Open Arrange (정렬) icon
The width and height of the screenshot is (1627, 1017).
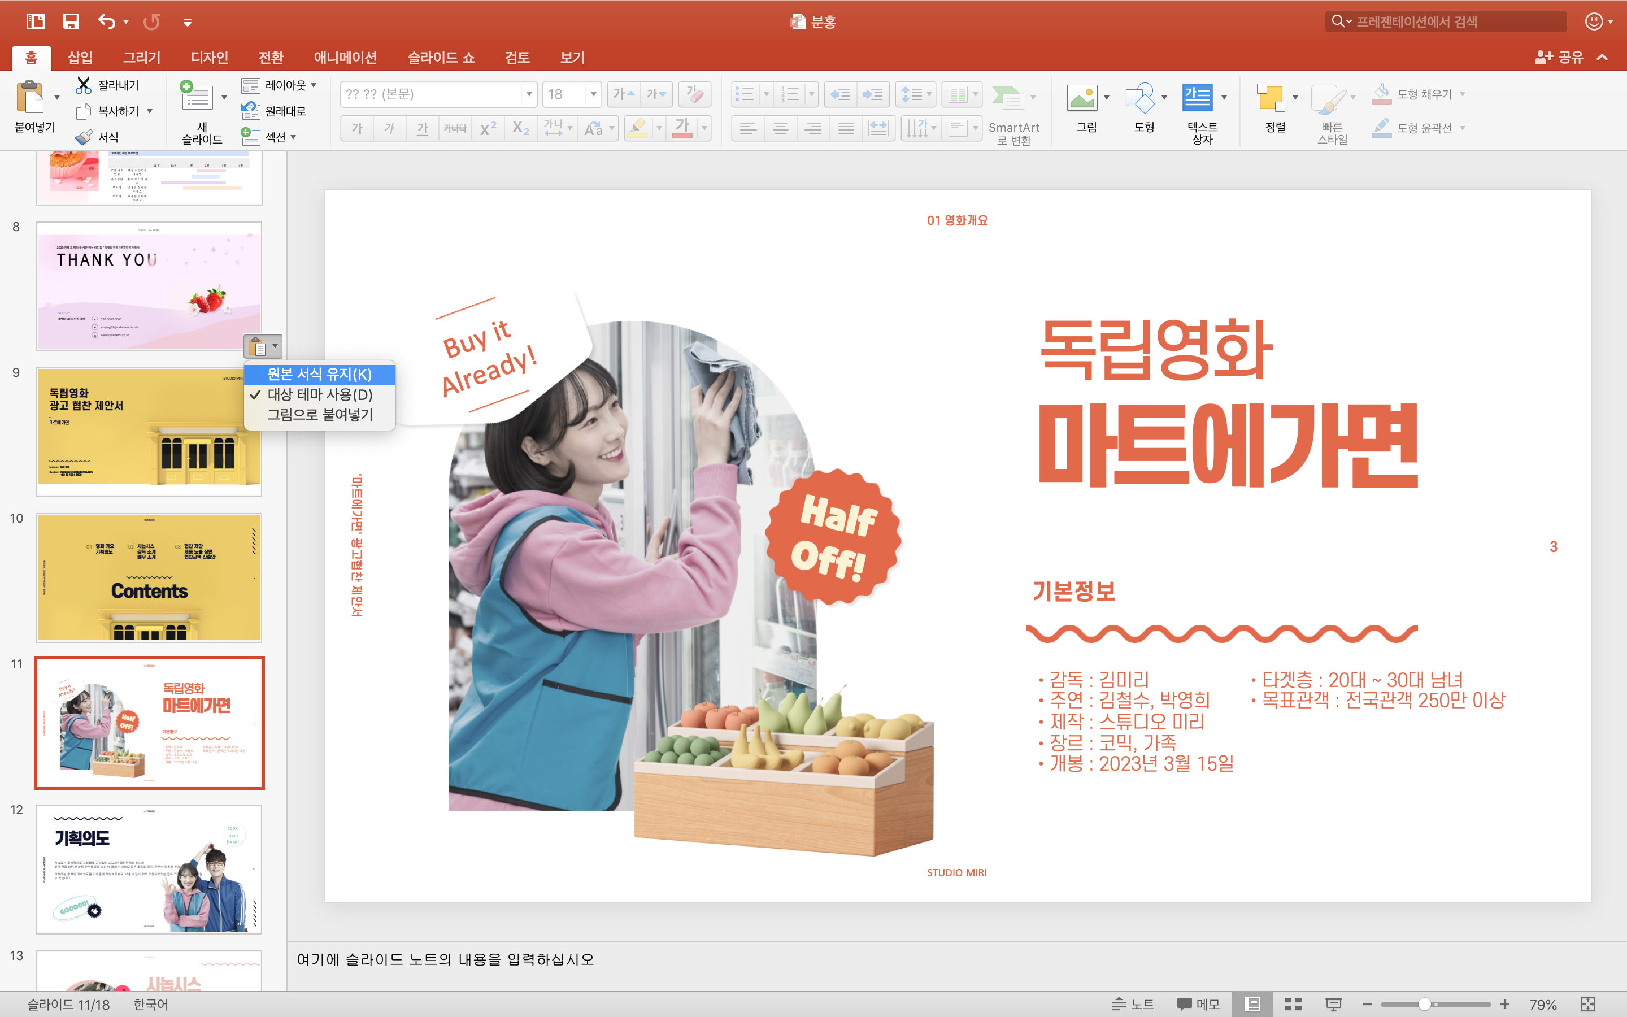(1271, 98)
